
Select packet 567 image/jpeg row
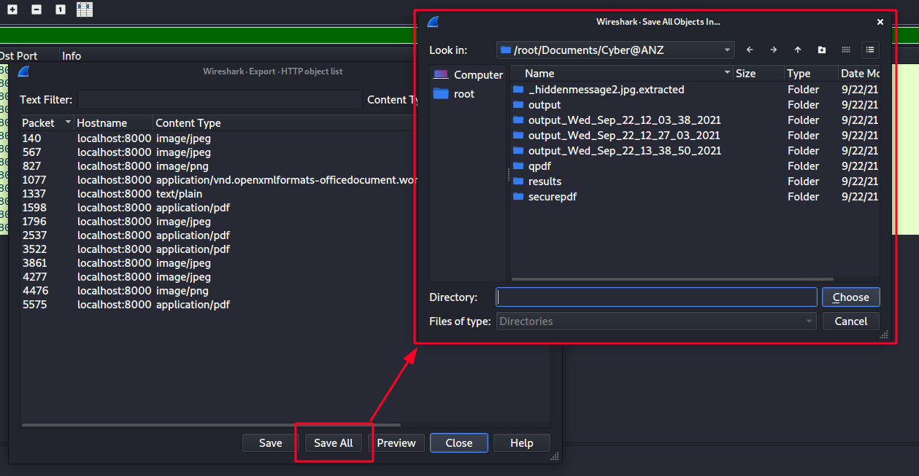pos(218,152)
